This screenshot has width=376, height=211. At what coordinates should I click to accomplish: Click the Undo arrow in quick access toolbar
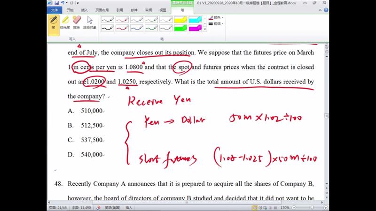point(63,3)
